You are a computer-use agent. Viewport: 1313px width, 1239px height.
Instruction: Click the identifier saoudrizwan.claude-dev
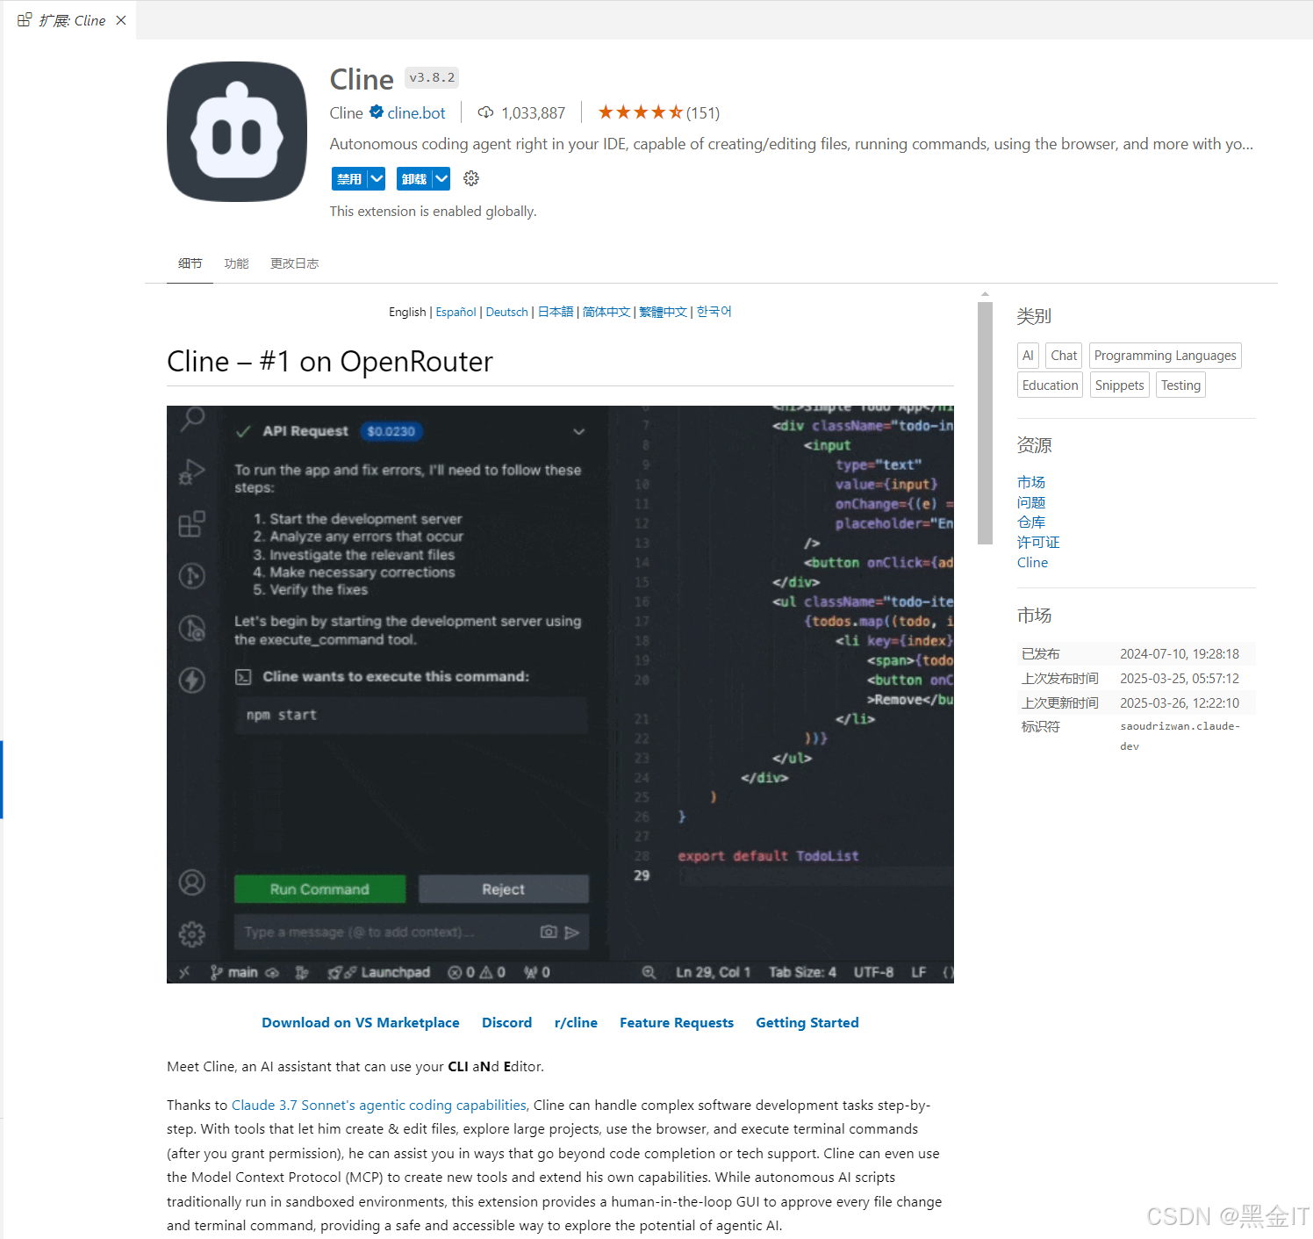click(x=1180, y=736)
